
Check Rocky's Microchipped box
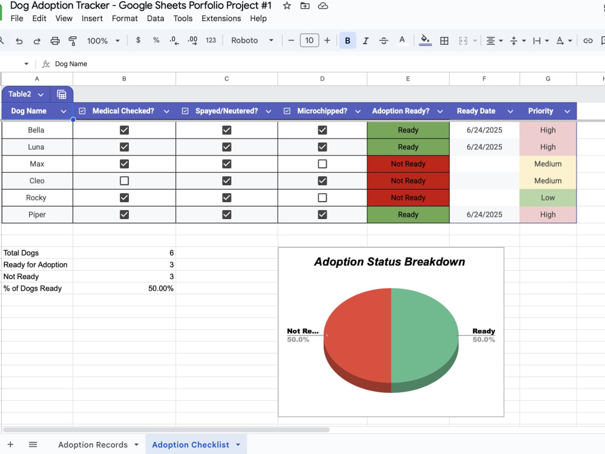click(322, 198)
